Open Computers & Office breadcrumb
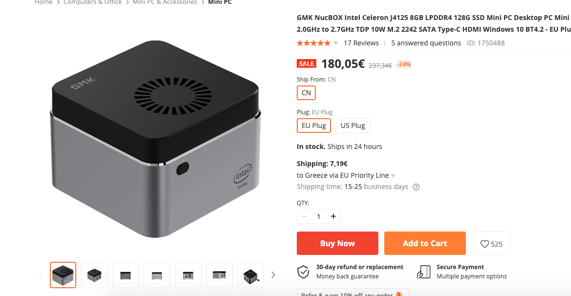Image resolution: width=571 pixels, height=296 pixels. coord(92,2)
